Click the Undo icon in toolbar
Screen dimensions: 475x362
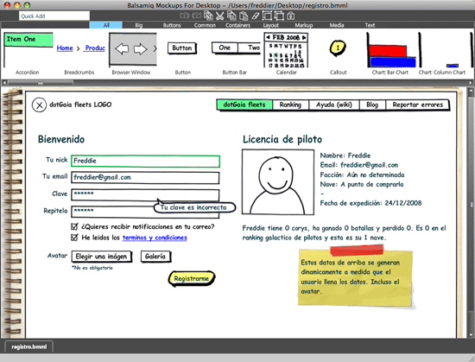184,16
